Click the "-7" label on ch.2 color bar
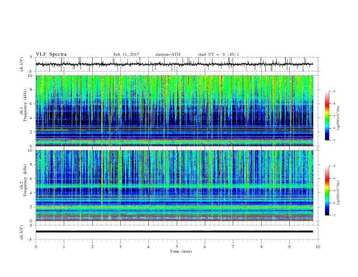 [x=334, y=215]
